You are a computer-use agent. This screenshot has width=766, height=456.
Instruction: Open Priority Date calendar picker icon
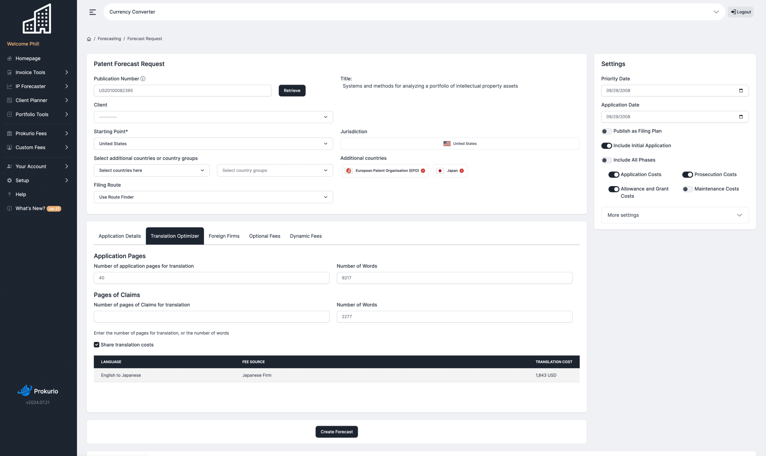(x=741, y=91)
